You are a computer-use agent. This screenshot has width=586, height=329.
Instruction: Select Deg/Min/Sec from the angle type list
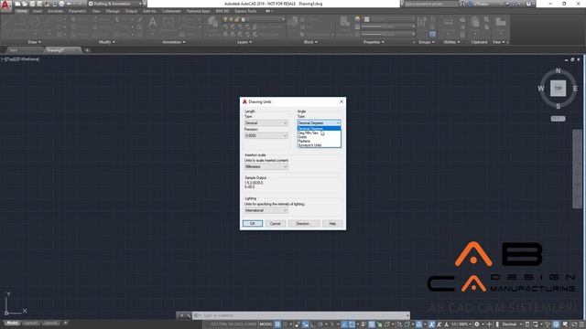point(319,133)
